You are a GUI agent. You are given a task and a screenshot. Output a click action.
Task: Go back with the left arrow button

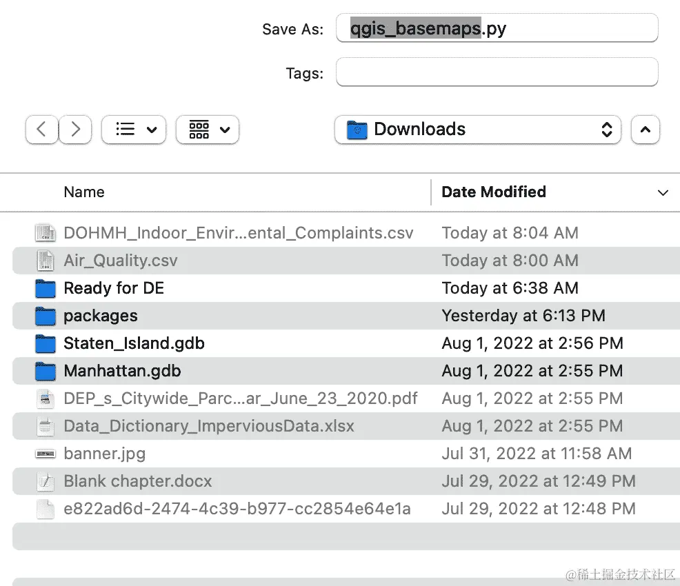pos(41,130)
